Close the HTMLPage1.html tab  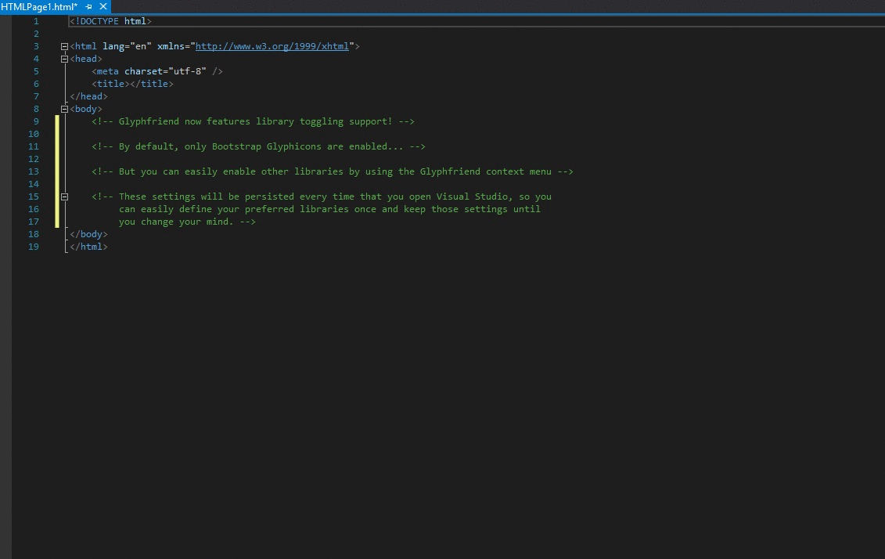pyautogui.click(x=103, y=7)
